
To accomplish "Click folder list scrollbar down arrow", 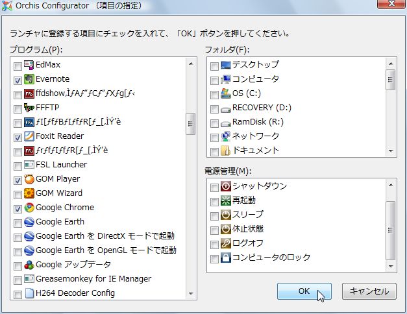I will point(391,151).
